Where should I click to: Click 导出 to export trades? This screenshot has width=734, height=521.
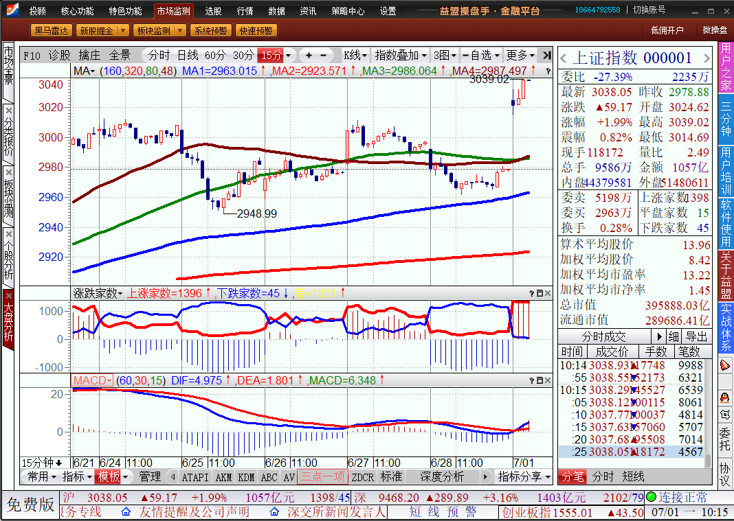(x=697, y=336)
